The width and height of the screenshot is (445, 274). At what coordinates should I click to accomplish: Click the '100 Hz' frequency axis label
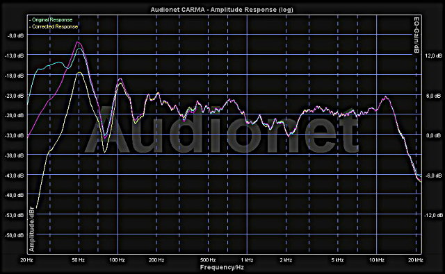click(x=118, y=260)
